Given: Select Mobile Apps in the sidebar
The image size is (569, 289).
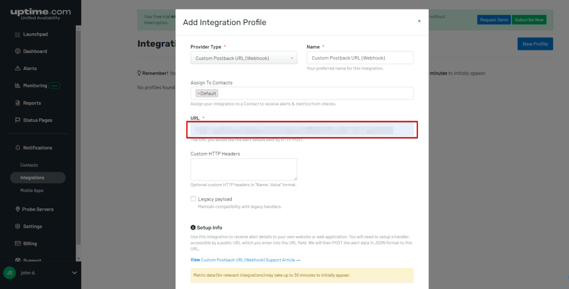Looking at the screenshot, I should click(x=32, y=191).
